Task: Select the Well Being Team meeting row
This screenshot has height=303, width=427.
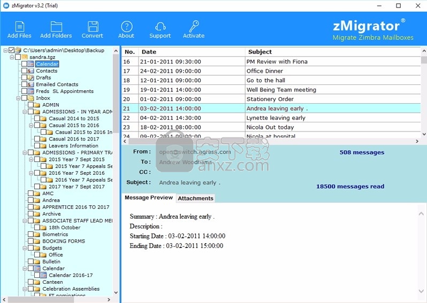Action: click(271, 90)
